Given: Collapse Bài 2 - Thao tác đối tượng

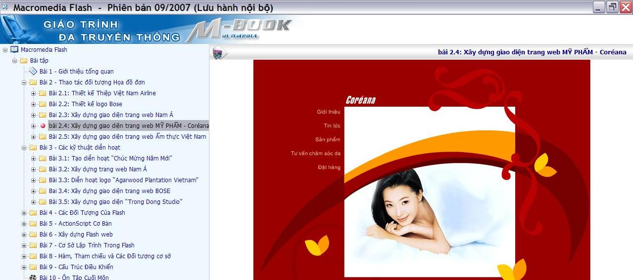Looking at the screenshot, I should point(24,82).
